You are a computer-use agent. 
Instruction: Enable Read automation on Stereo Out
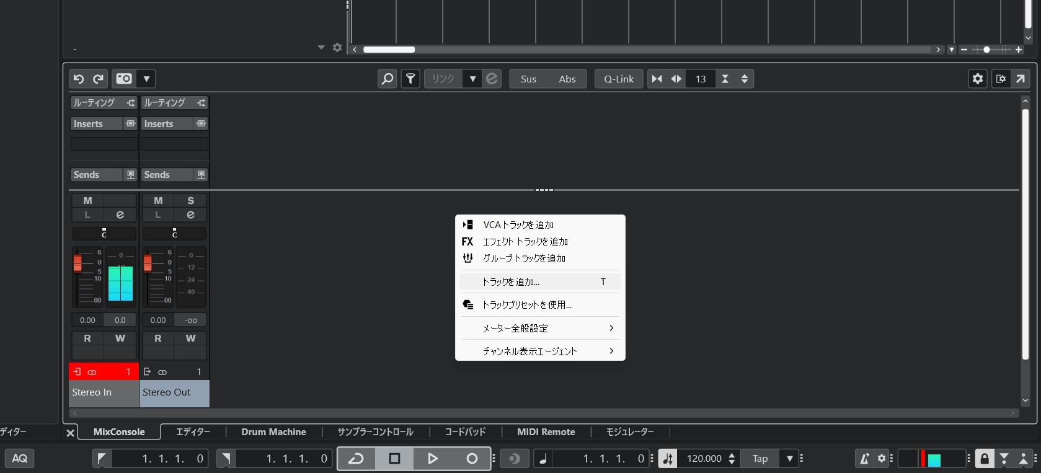tap(158, 338)
